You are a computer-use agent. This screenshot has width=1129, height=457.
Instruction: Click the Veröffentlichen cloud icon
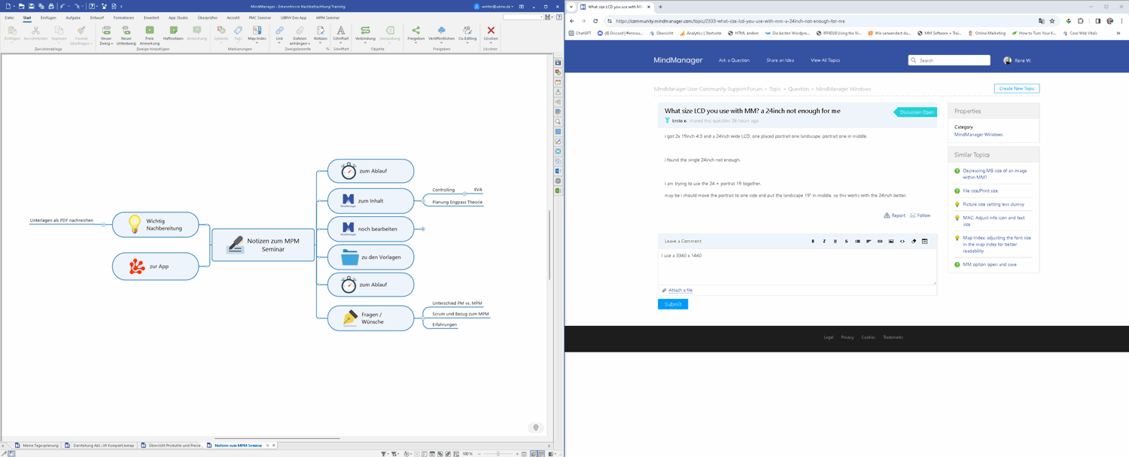click(441, 31)
